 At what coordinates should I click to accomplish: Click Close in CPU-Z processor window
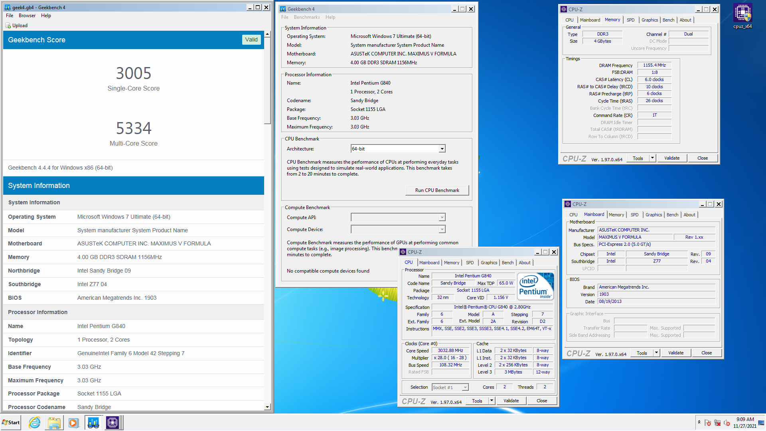542,401
